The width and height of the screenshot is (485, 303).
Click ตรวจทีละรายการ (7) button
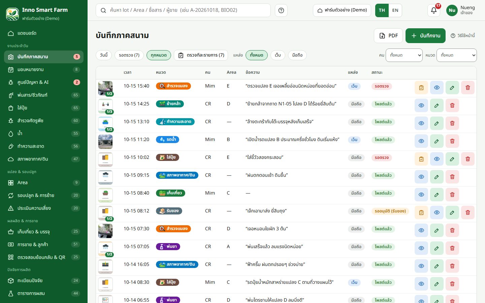(x=201, y=55)
